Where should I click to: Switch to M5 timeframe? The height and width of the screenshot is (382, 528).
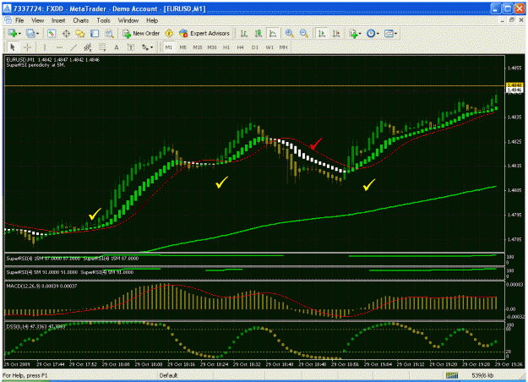(182, 47)
